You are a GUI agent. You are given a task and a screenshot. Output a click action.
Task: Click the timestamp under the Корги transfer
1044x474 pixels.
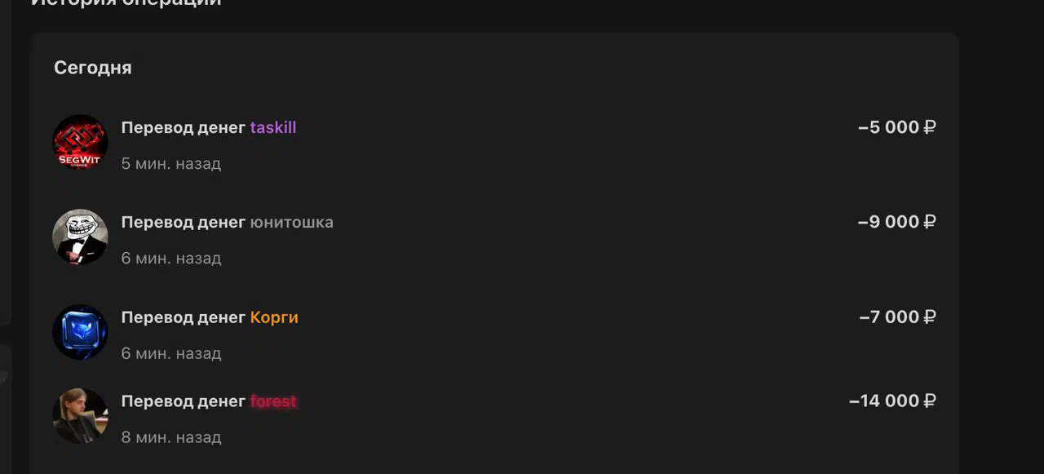click(171, 354)
